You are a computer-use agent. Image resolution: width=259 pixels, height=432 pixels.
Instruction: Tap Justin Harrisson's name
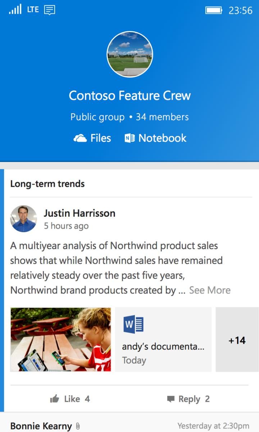point(79,213)
